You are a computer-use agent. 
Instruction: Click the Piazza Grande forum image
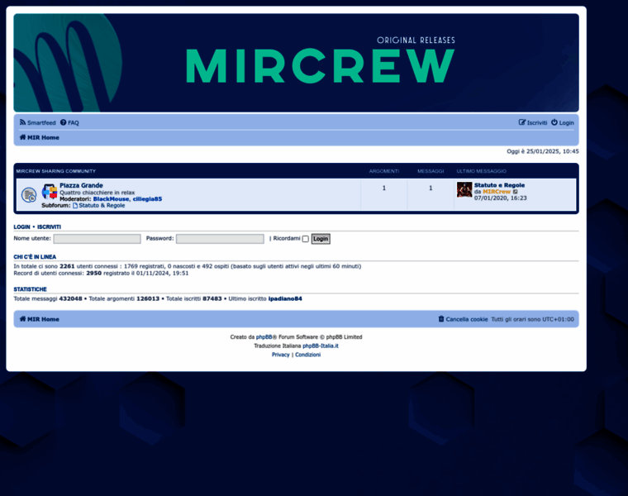coord(50,192)
